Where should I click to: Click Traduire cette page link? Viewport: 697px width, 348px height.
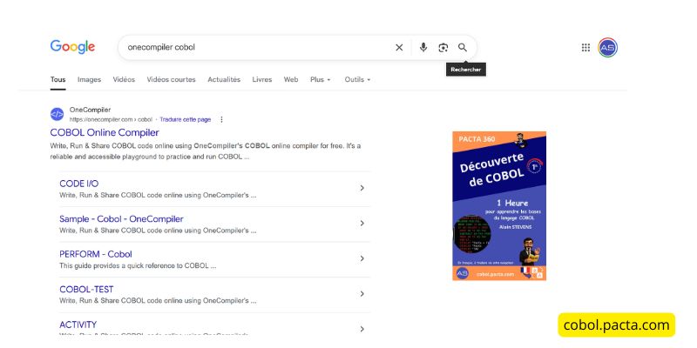pyautogui.click(x=186, y=119)
